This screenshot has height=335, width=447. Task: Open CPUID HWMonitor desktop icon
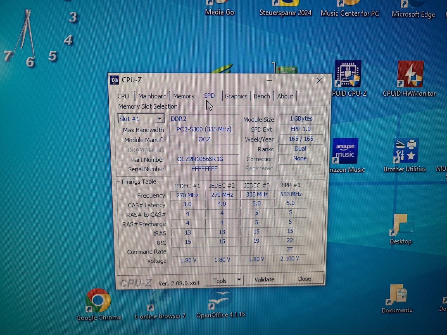coord(409,79)
